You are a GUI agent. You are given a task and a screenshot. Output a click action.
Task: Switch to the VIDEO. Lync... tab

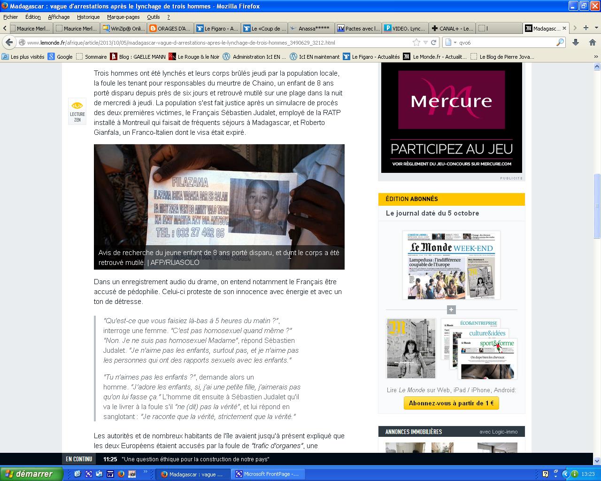(x=405, y=28)
